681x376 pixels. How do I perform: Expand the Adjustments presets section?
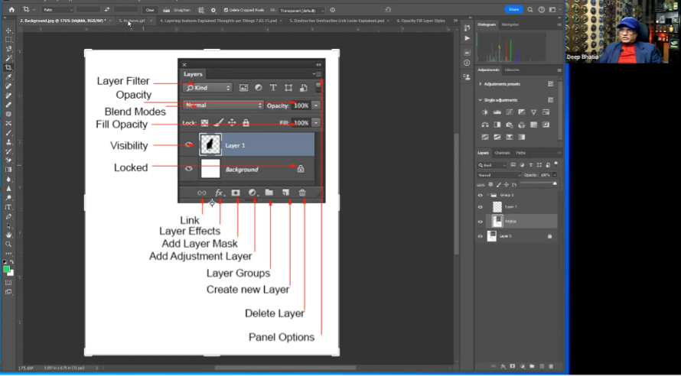pos(480,83)
